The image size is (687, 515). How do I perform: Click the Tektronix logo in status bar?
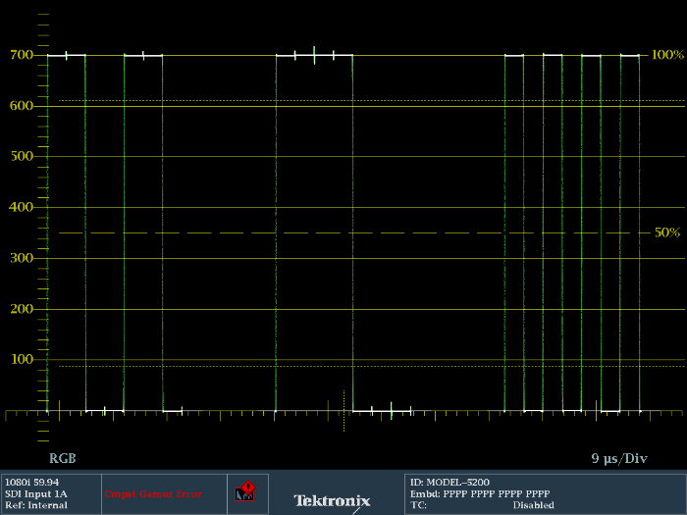[332, 500]
